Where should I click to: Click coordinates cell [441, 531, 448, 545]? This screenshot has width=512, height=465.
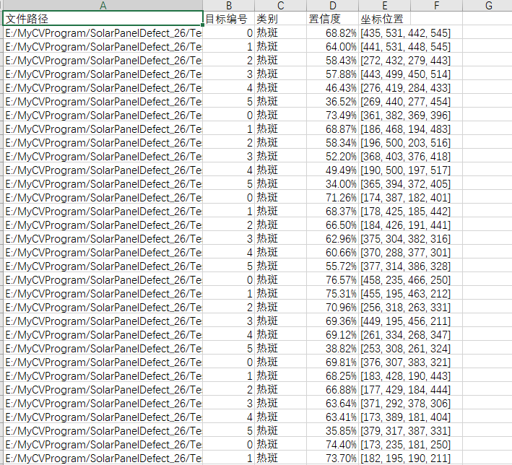[405, 46]
